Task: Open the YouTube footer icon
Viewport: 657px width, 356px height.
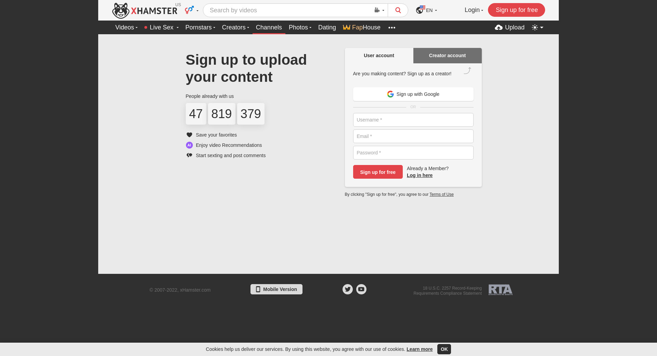Action: point(361,289)
